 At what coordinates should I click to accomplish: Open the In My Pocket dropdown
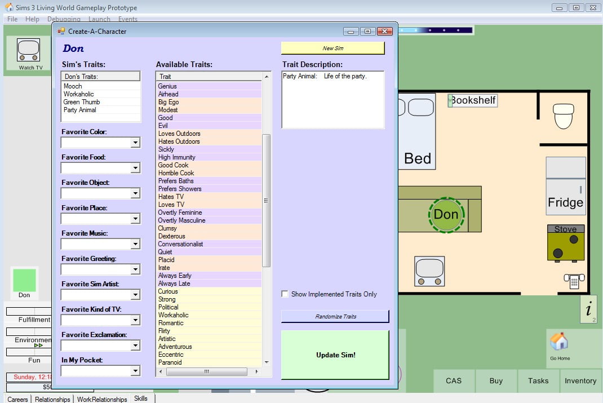135,371
